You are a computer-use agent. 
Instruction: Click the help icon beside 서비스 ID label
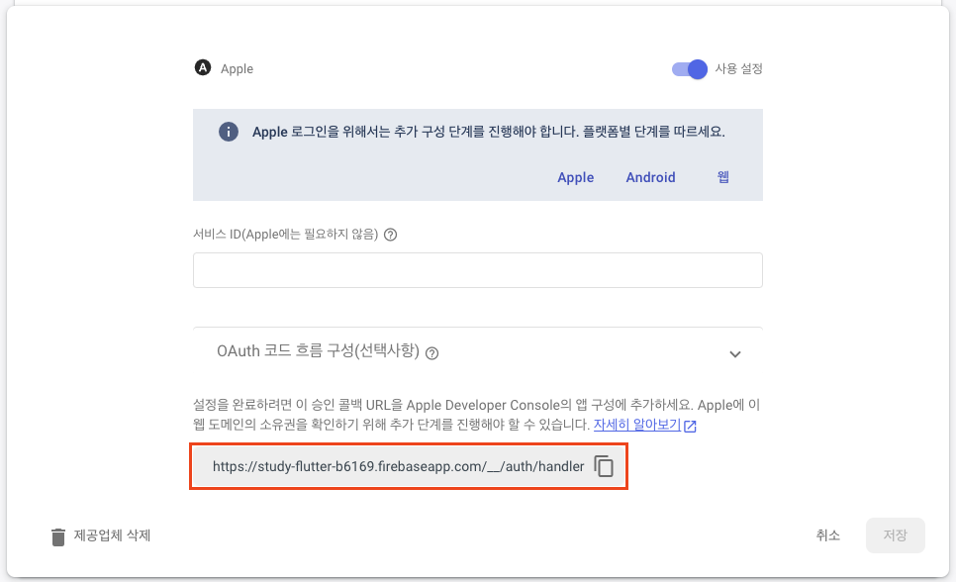390,235
